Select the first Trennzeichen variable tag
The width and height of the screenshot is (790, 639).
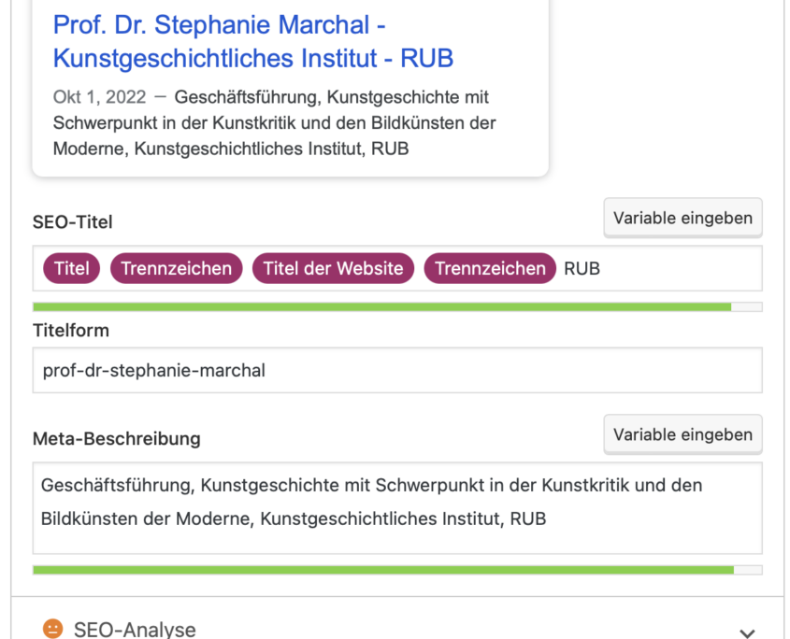[177, 268]
